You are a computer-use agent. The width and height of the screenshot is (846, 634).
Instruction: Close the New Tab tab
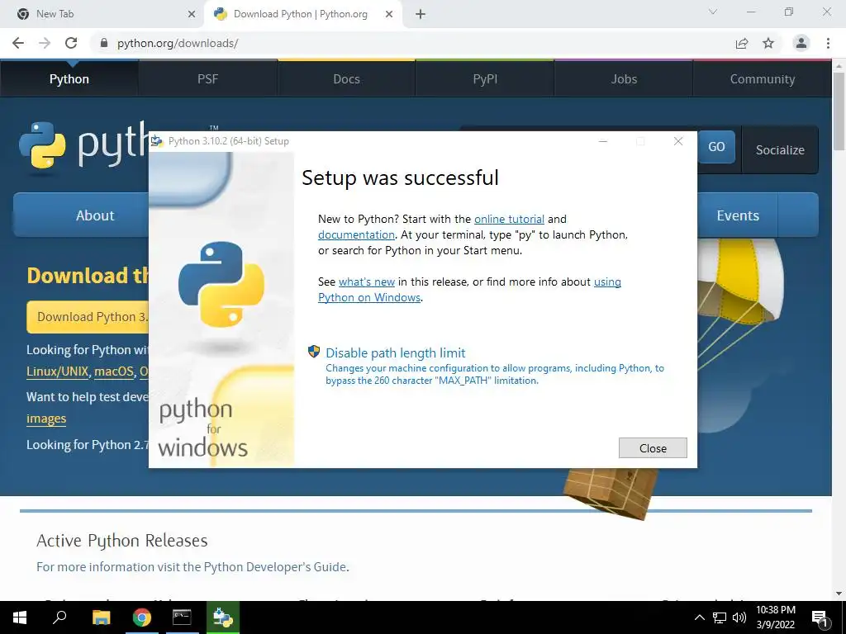[192, 15]
